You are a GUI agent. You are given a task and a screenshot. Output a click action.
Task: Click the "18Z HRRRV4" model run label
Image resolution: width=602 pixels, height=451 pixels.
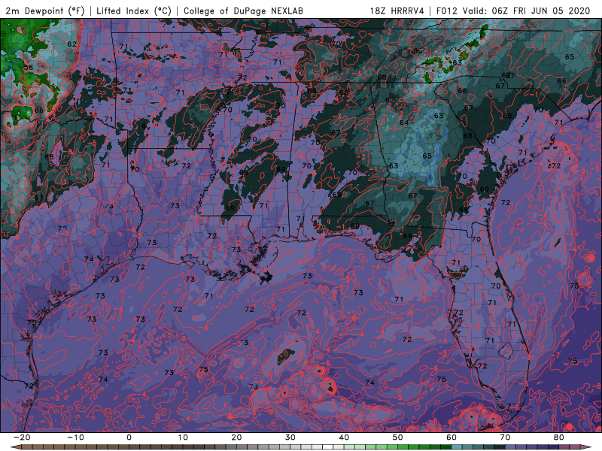point(397,11)
